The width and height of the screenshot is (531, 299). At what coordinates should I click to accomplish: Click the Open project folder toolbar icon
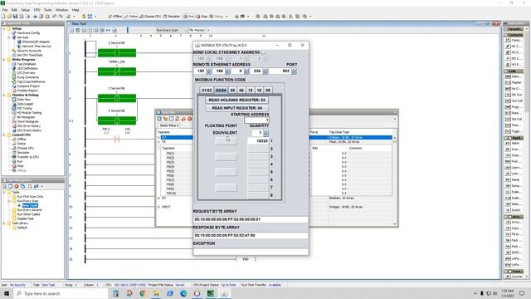pos(9,17)
